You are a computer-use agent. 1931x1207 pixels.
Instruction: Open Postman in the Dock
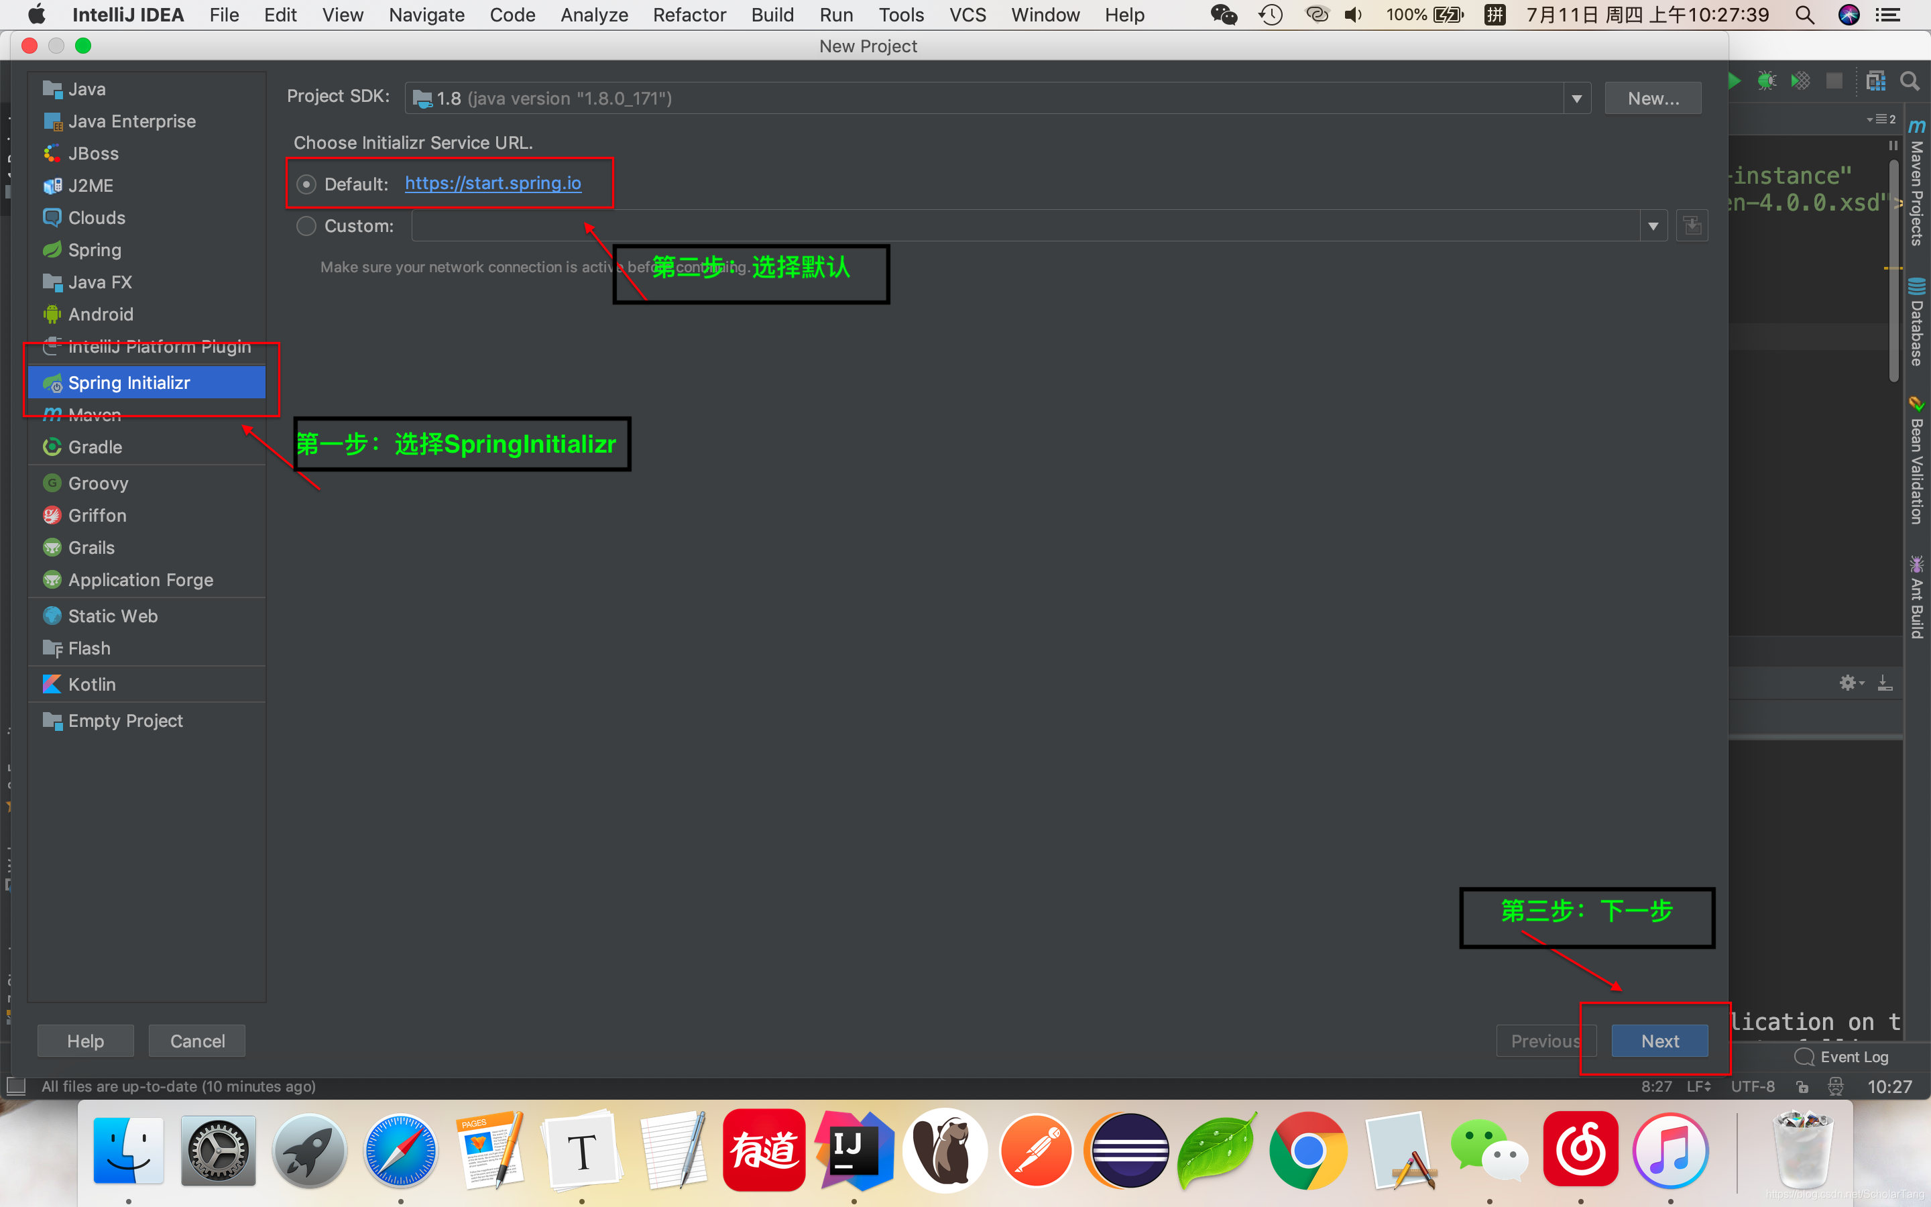[1036, 1150]
